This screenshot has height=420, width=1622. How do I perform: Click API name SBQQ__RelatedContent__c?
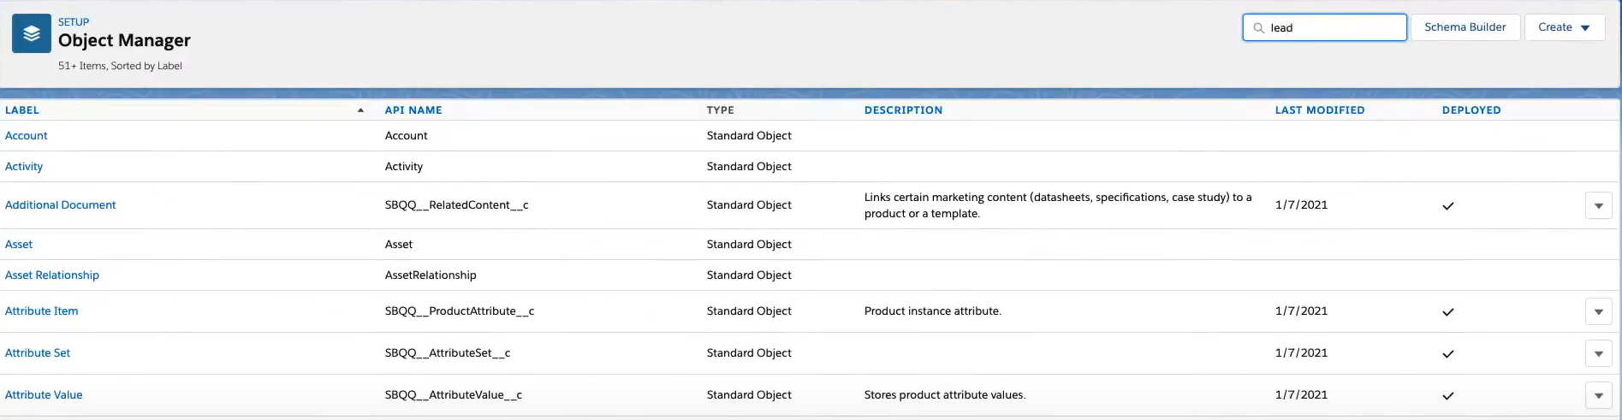[x=457, y=205]
